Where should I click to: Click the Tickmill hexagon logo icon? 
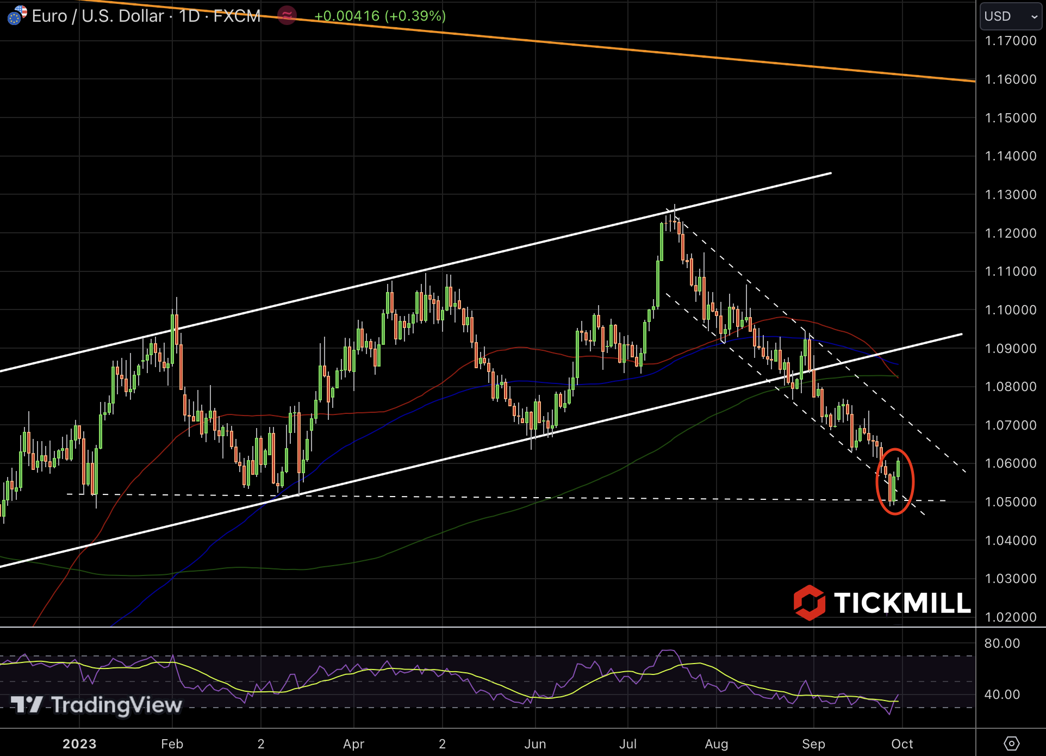(809, 603)
